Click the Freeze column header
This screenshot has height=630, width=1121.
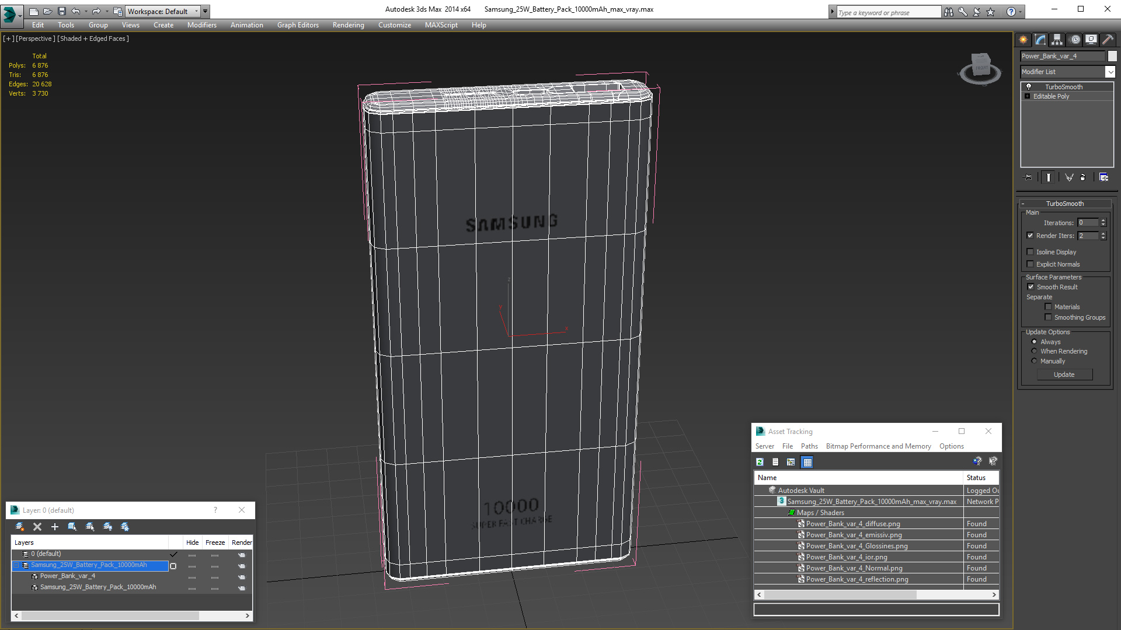click(215, 542)
